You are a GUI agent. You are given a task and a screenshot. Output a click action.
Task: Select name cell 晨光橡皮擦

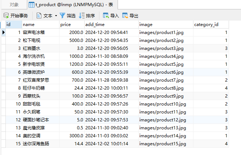(x=41, y=128)
